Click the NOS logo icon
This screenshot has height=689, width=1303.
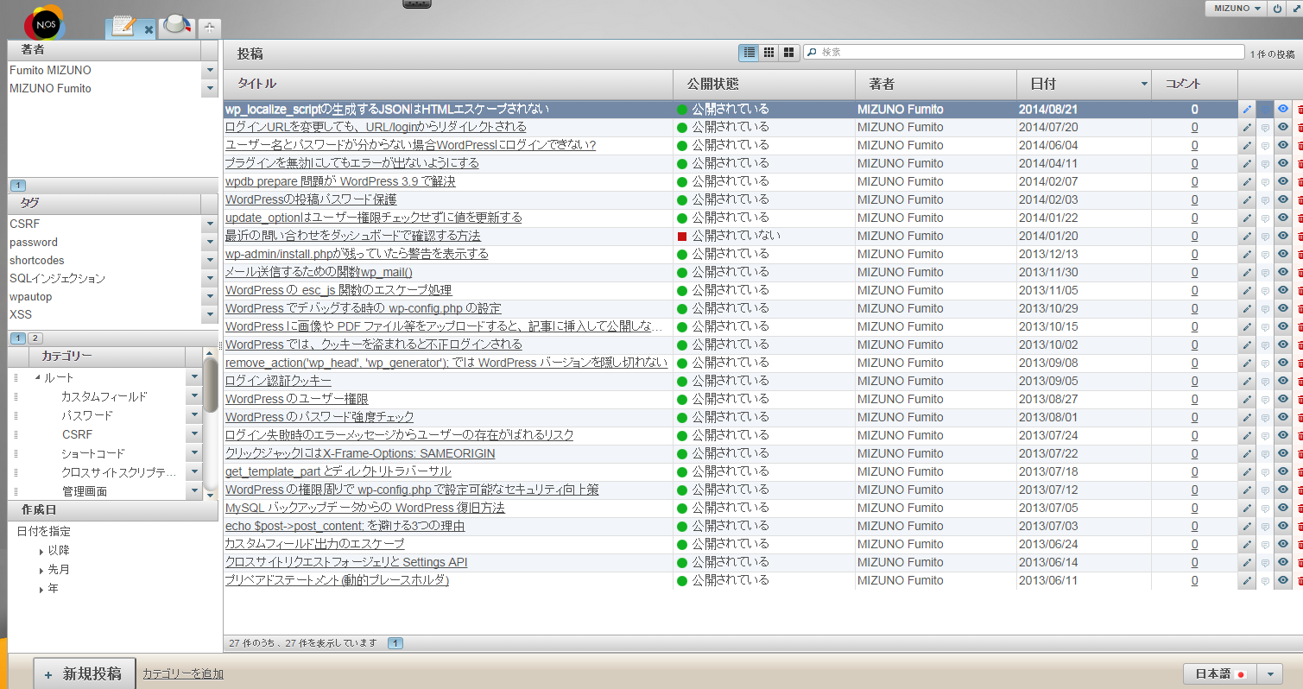coord(43,24)
